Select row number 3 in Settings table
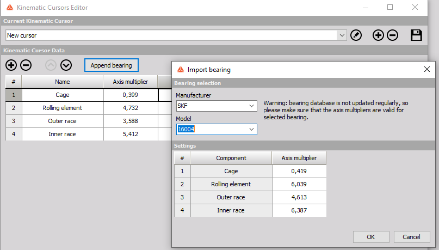 point(182,197)
